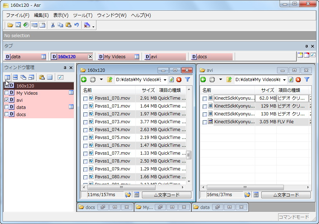319x224 pixels.
Task: Open history dropdown arrow in 160x120 window
Action: 101,79
